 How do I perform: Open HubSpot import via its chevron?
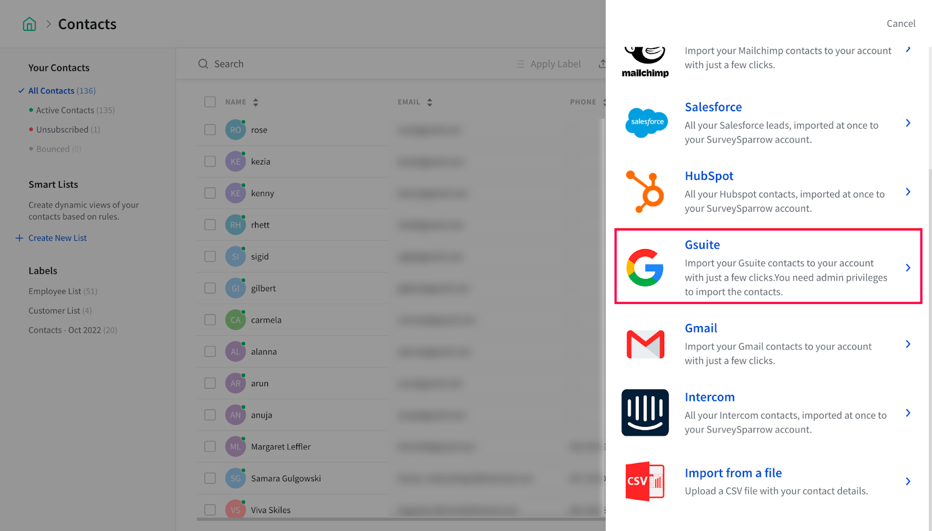pos(908,192)
